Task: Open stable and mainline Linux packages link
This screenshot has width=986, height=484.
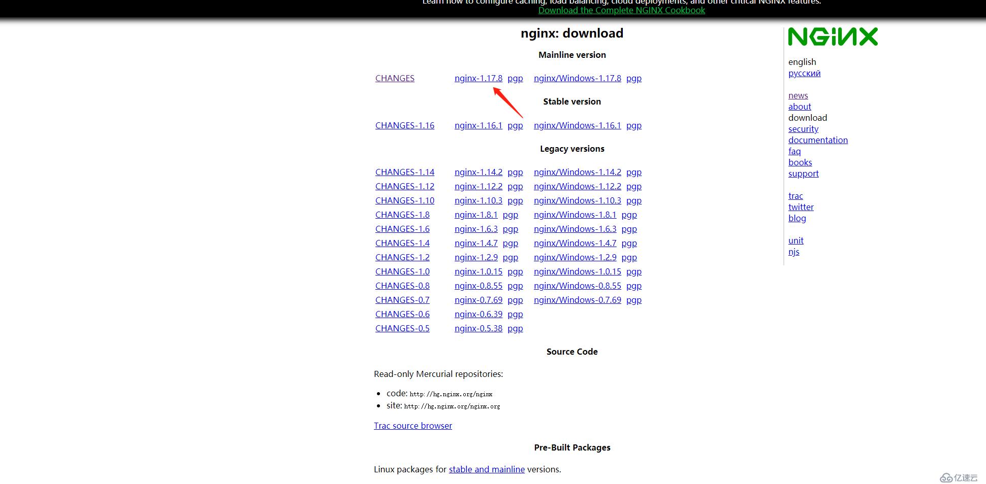Action: click(487, 469)
